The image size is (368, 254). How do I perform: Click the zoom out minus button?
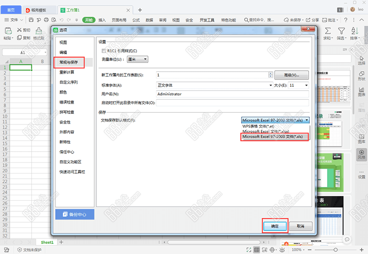coord(310,250)
